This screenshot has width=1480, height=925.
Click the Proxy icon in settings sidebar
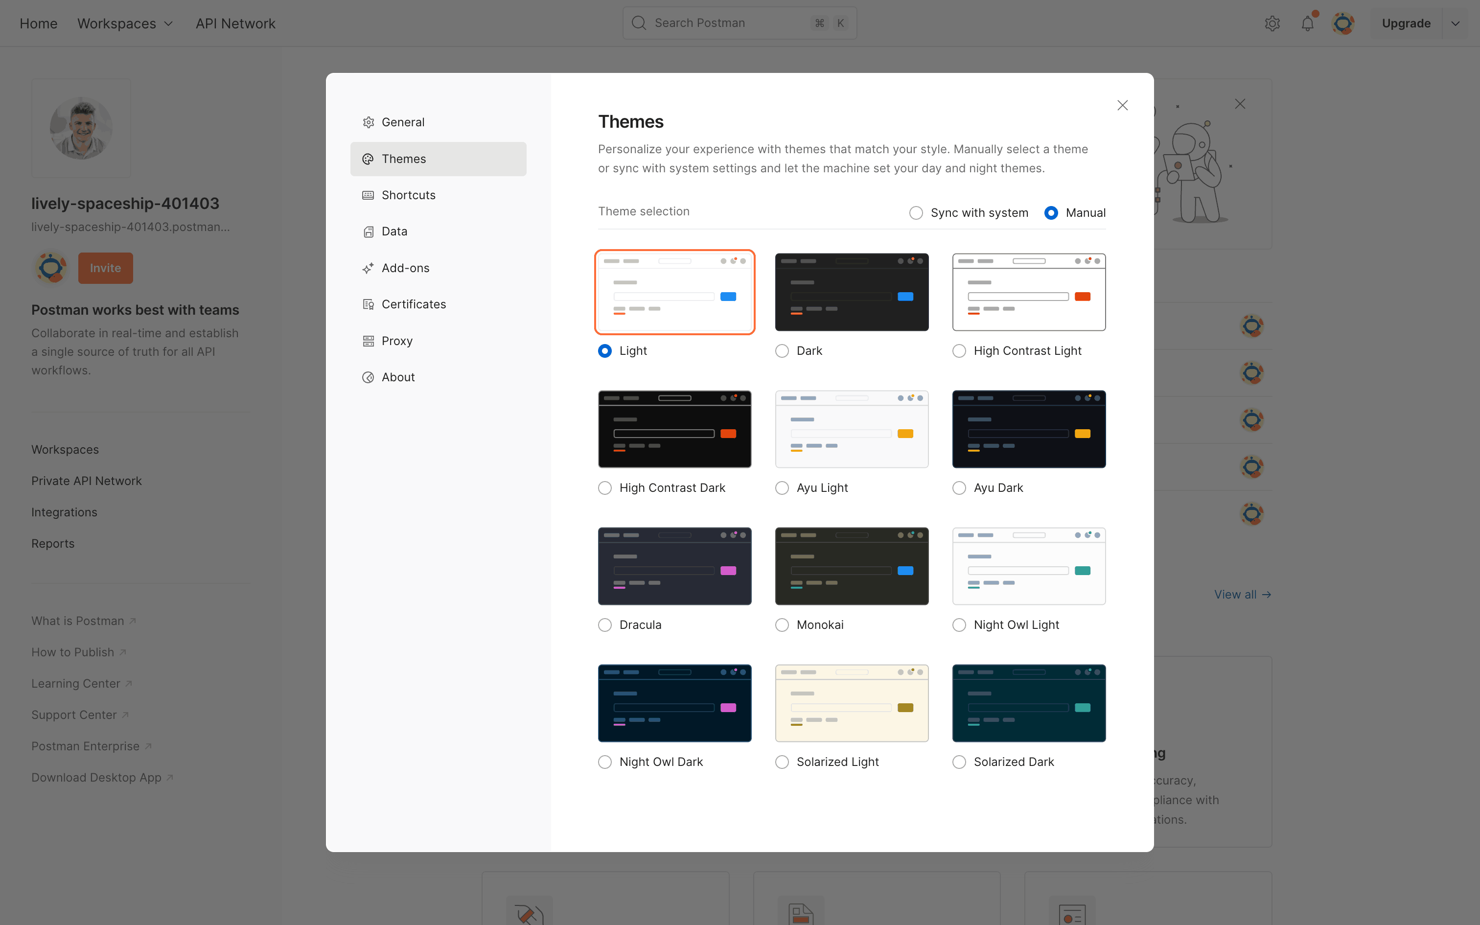(x=368, y=341)
